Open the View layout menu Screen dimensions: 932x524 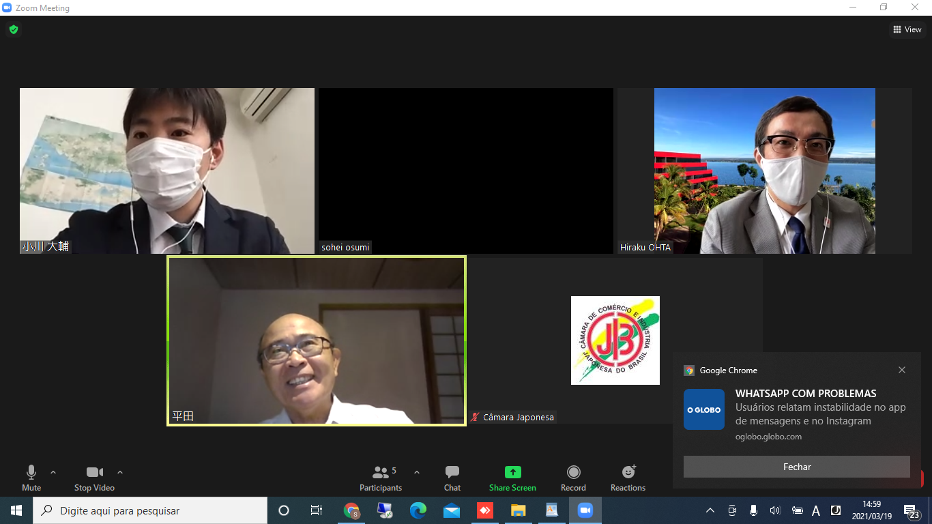(x=907, y=29)
